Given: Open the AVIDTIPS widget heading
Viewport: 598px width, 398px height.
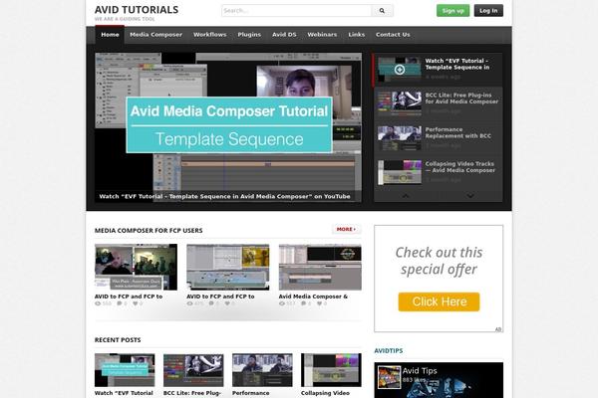Looking at the screenshot, I should point(389,351).
